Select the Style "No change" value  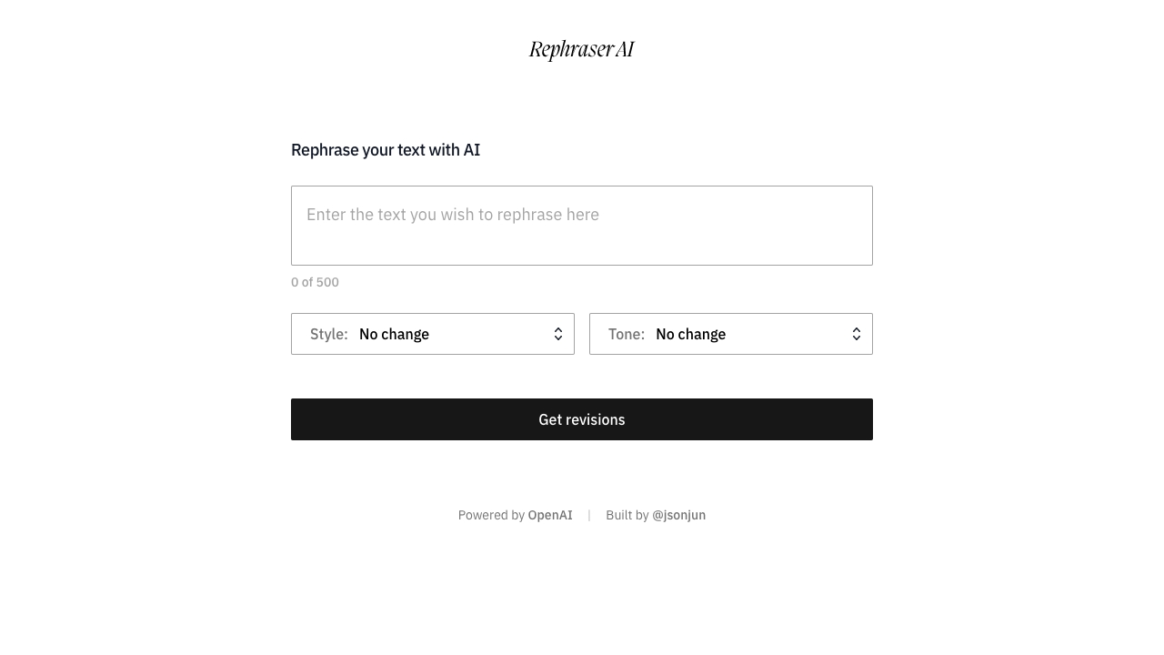click(394, 334)
